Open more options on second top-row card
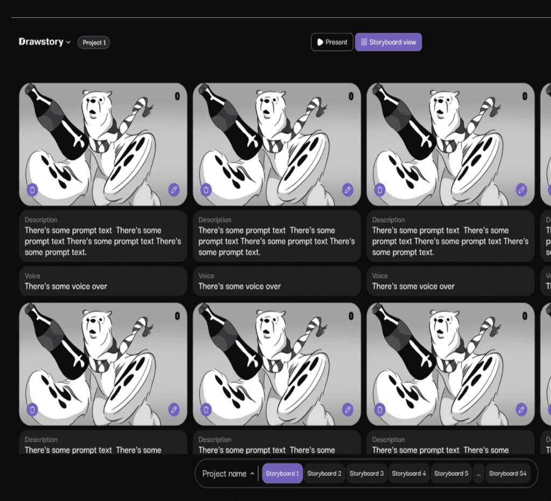551x501 pixels. point(351,96)
